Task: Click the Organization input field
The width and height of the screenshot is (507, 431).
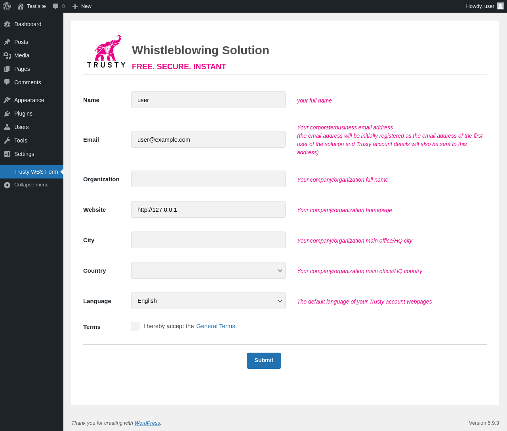Action: click(208, 179)
